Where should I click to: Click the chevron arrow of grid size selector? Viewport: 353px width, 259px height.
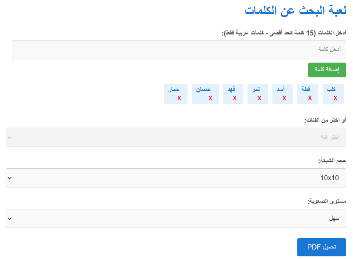click(9, 178)
